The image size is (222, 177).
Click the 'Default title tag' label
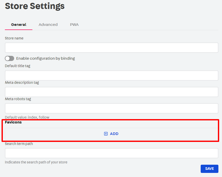[17, 66]
